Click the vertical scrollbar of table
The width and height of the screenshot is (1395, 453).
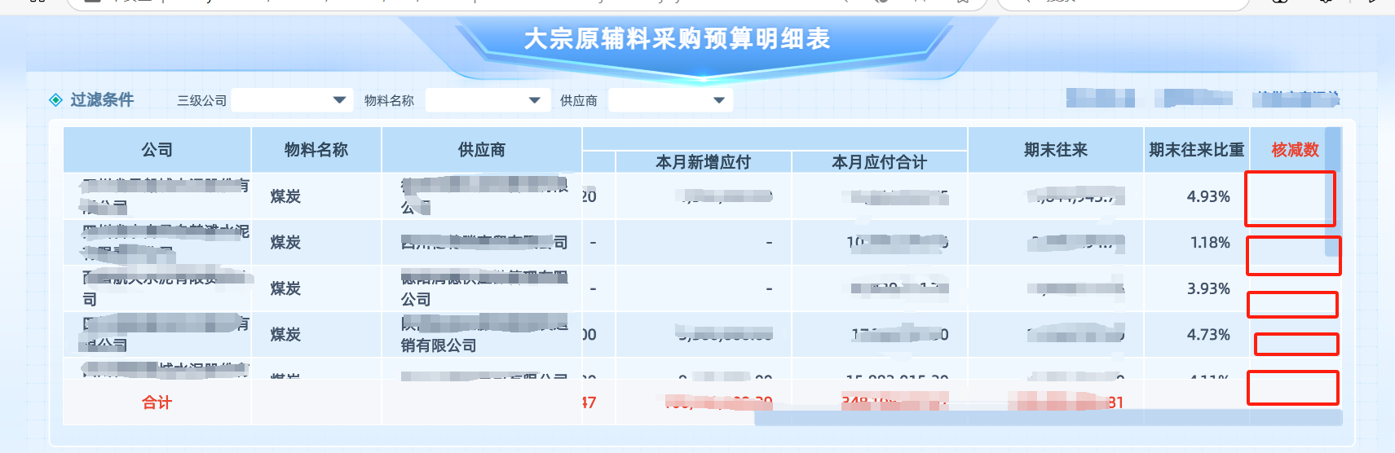click(1333, 191)
